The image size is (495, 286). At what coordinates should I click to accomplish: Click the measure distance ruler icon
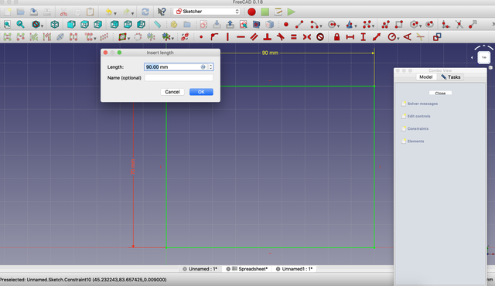click(157, 24)
